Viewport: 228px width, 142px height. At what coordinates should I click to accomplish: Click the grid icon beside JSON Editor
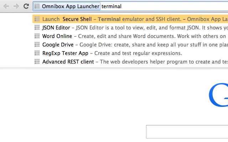(37, 28)
